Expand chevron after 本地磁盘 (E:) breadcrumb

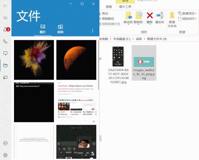point(133,39)
